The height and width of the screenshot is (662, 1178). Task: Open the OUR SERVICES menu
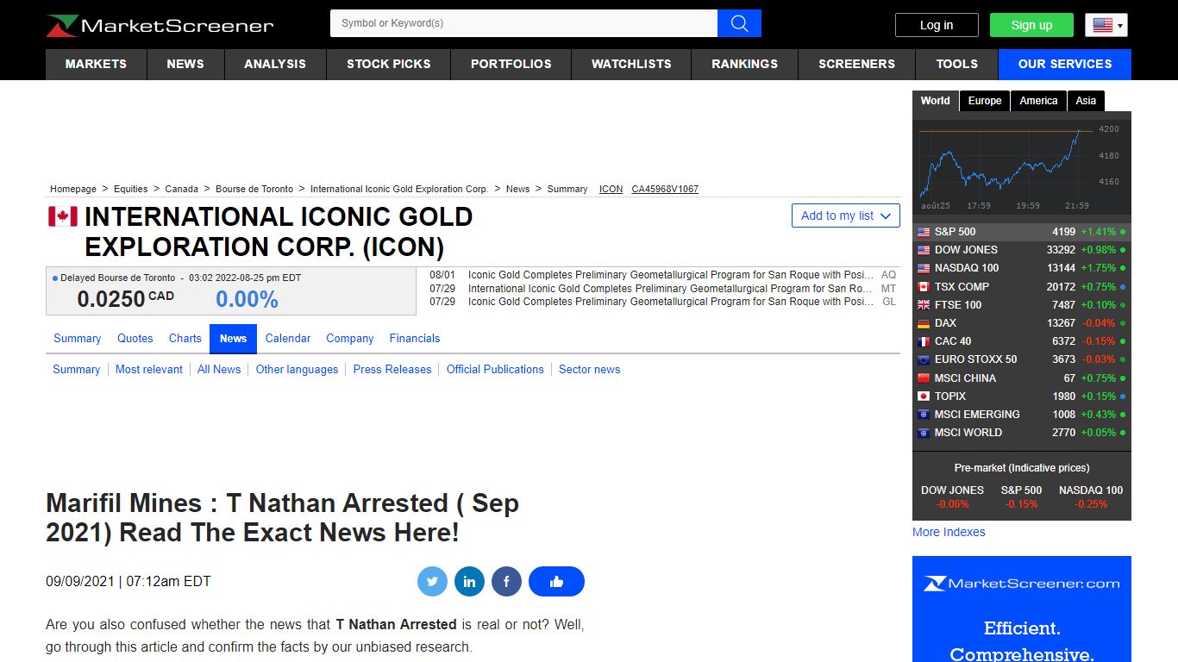1065,65
